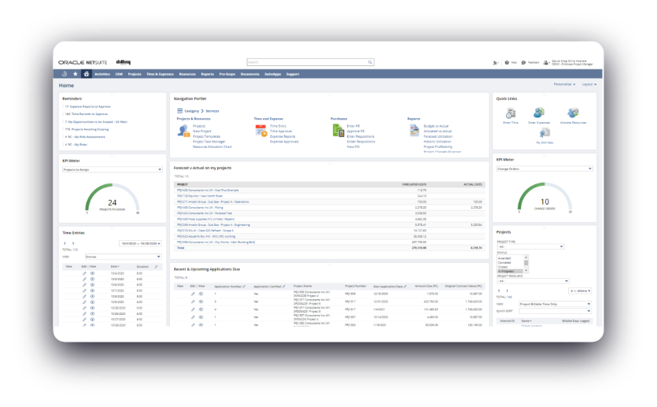Go to the Home house icon

[x=87, y=74]
